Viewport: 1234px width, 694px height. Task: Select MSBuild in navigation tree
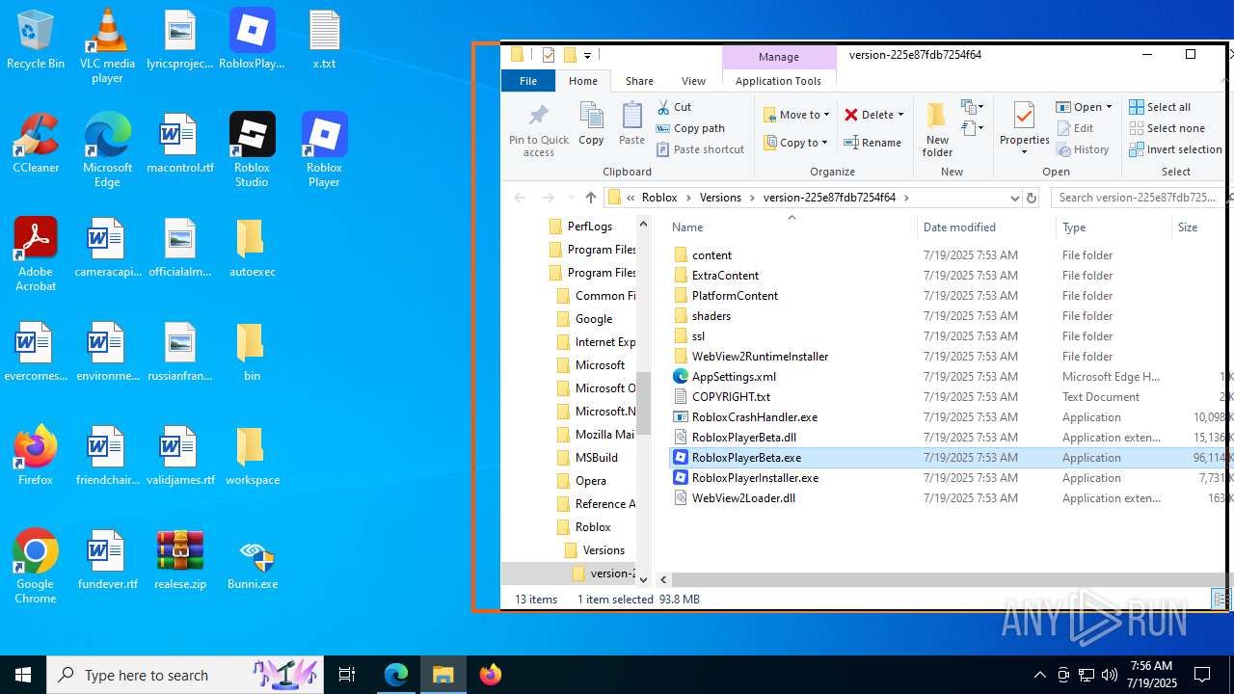[587, 458]
